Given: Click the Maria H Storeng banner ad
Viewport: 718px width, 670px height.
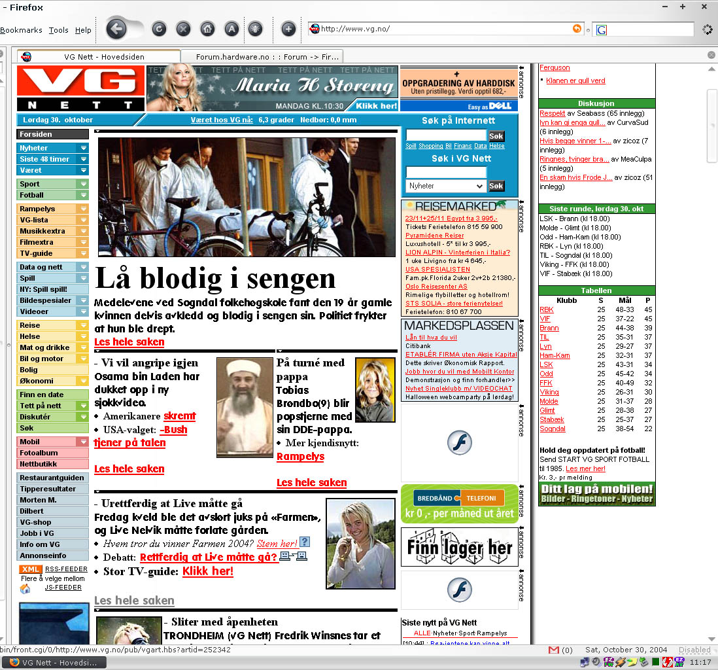Looking at the screenshot, I should pos(273,88).
